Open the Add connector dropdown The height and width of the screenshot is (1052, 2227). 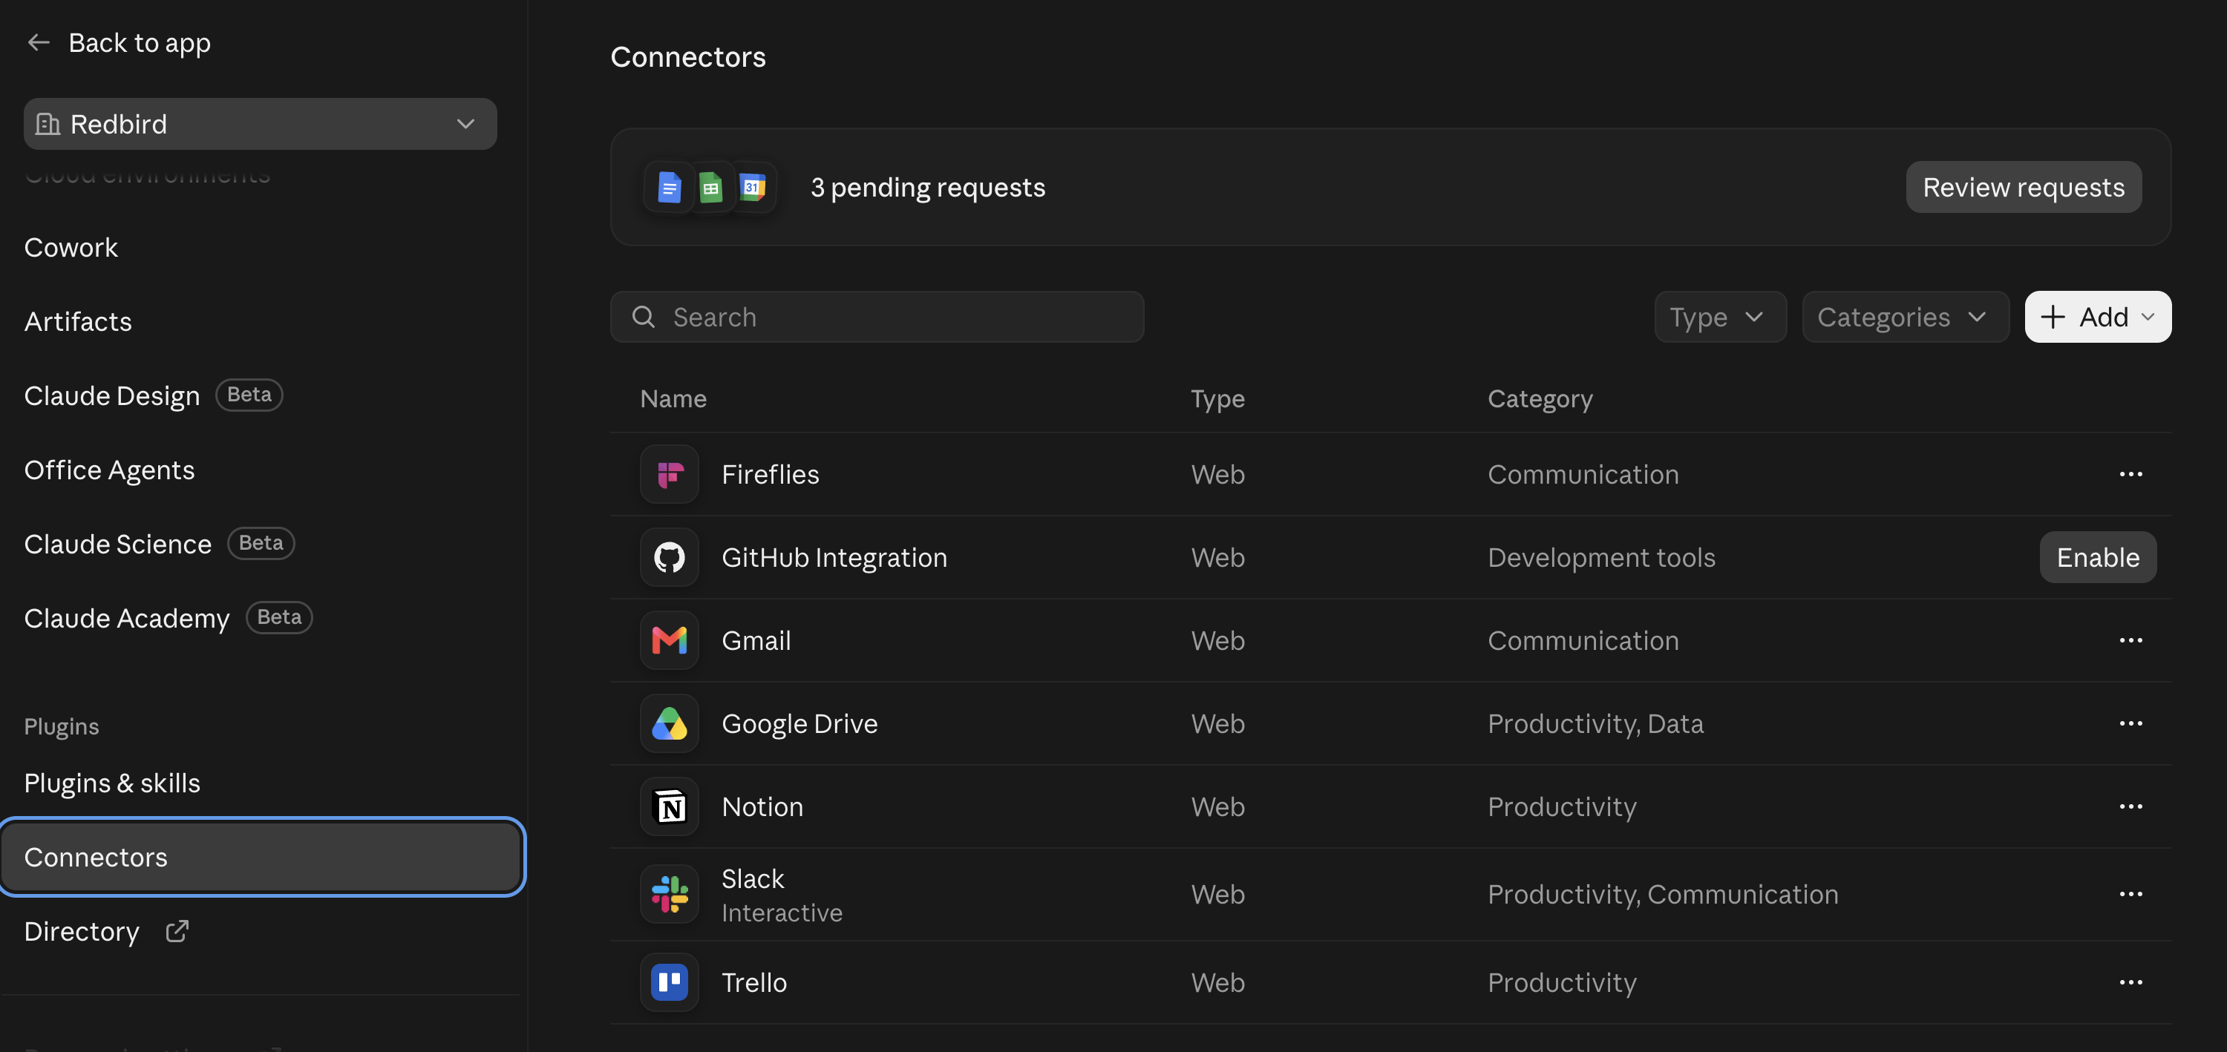2097,317
